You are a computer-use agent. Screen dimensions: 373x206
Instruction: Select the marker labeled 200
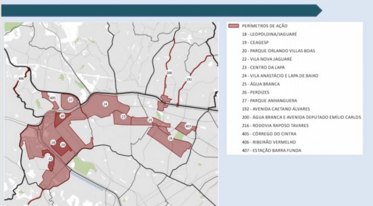169,73
